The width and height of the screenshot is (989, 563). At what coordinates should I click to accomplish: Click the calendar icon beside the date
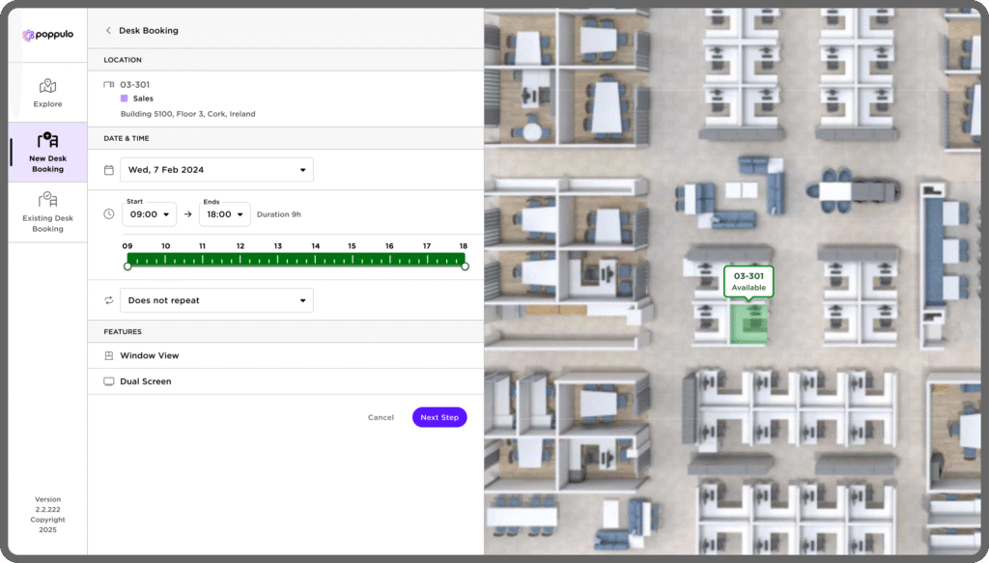[109, 170]
